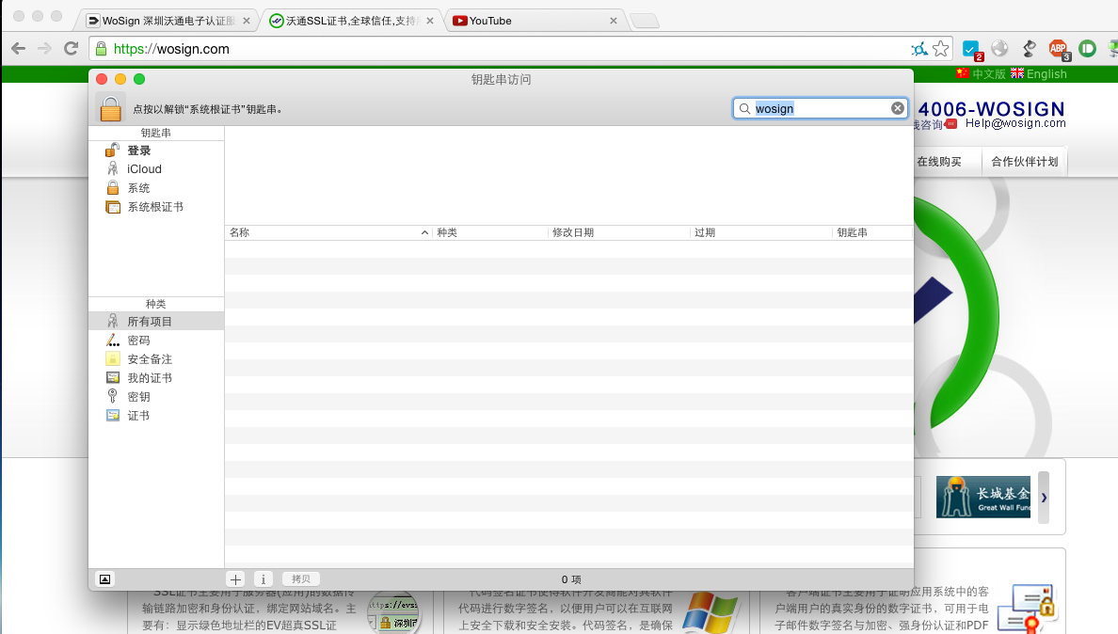Switch to the YouTube browser tab

(532, 21)
